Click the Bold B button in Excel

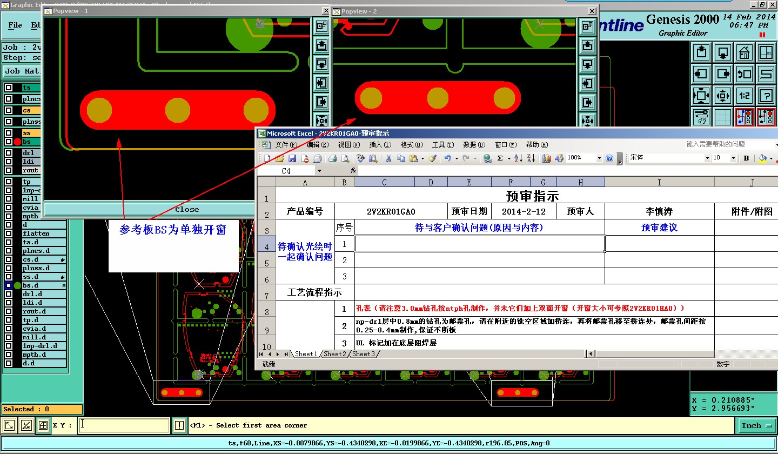[x=746, y=158]
